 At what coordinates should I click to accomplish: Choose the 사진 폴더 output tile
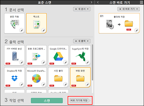58,77
